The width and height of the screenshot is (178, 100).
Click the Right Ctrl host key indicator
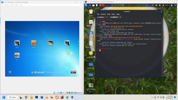(79, 93)
